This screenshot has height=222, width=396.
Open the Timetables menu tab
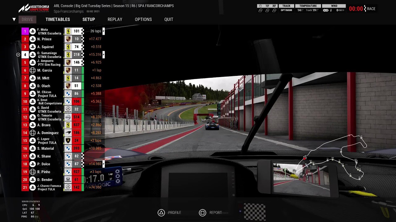pos(58,19)
